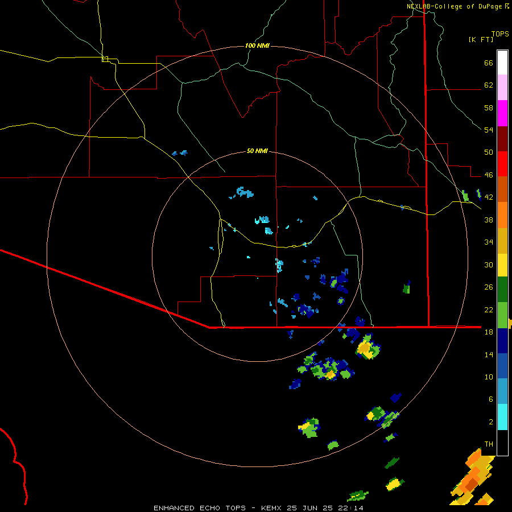
Task: Click the magenta legend swatch
Action: 502,113
